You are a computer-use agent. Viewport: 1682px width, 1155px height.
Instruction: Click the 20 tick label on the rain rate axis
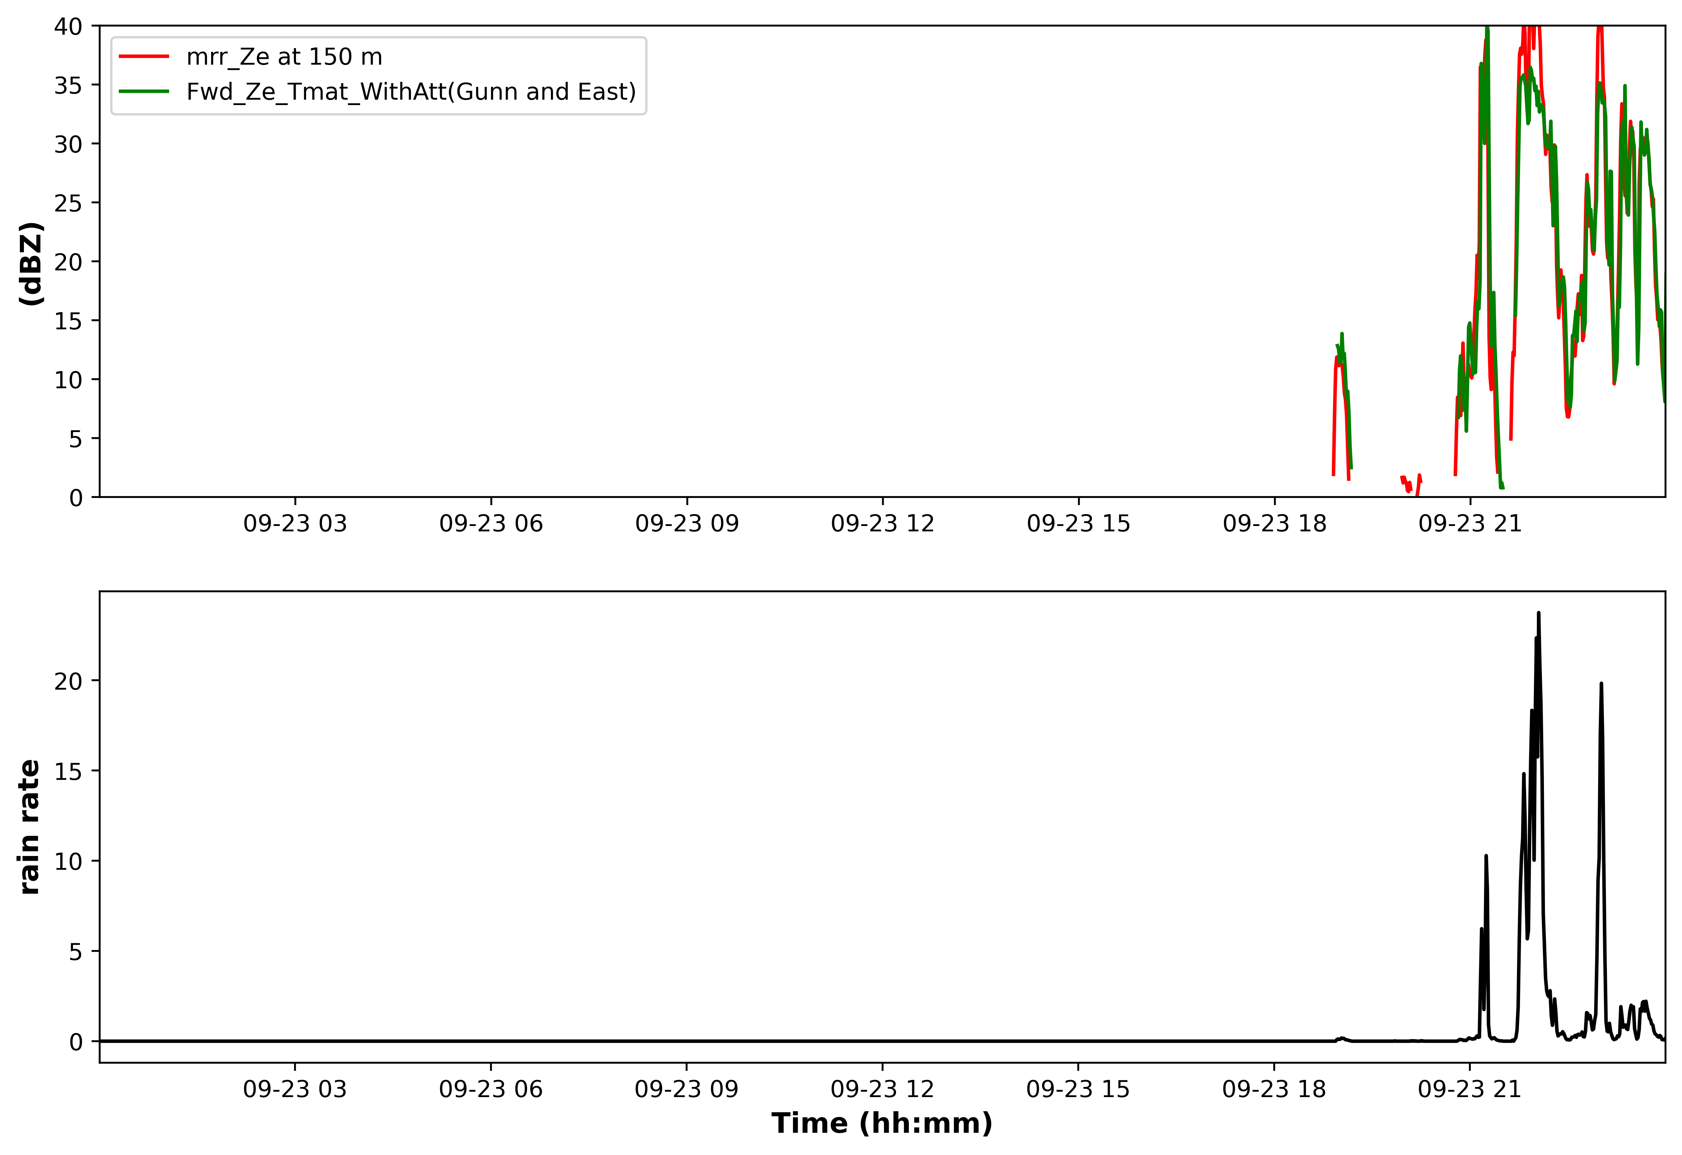pos(68,681)
